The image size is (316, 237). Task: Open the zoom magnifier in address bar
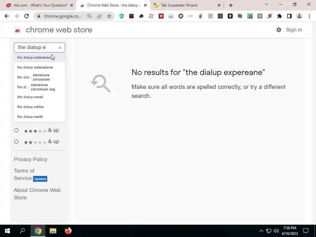pyautogui.click(x=89, y=16)
